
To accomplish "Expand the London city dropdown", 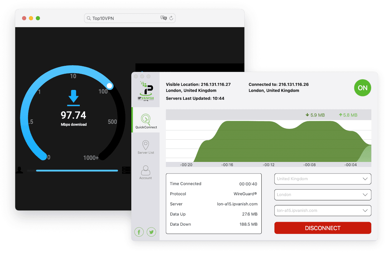I will tap(323, 195).
